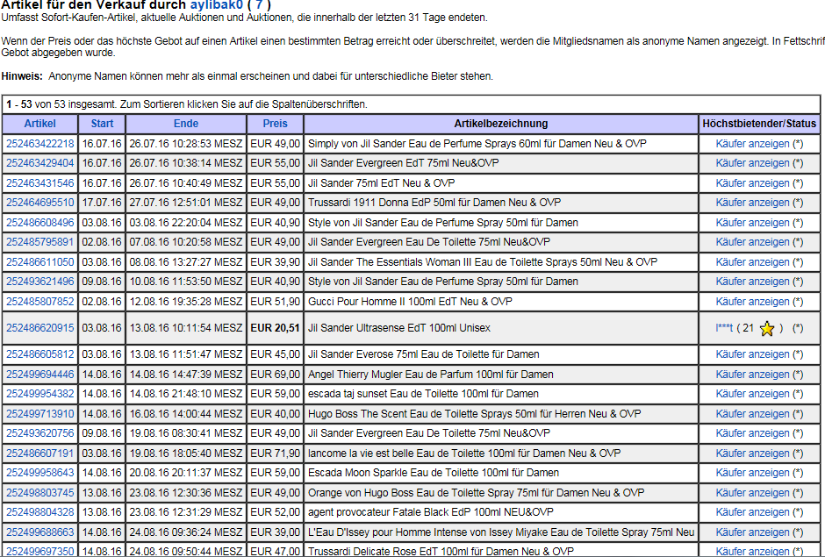Show buyer for escada taj sunset
825x557 pixels.
[752, 394]
